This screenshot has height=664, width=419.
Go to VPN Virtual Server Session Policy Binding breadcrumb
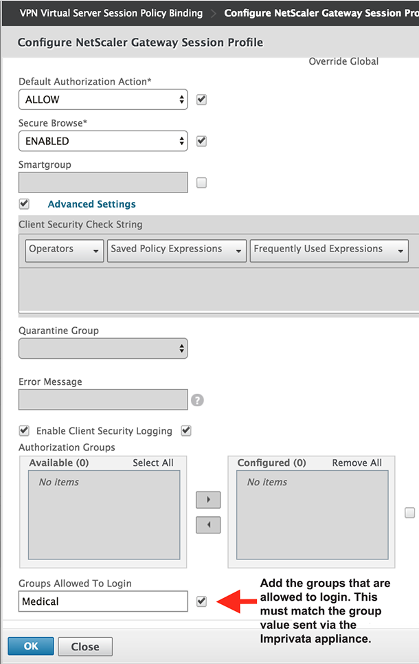[111, 13]
